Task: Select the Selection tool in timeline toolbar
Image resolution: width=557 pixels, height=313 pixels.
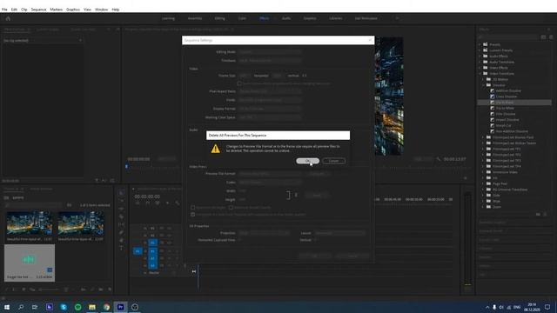Action: (x=122, y=193)
